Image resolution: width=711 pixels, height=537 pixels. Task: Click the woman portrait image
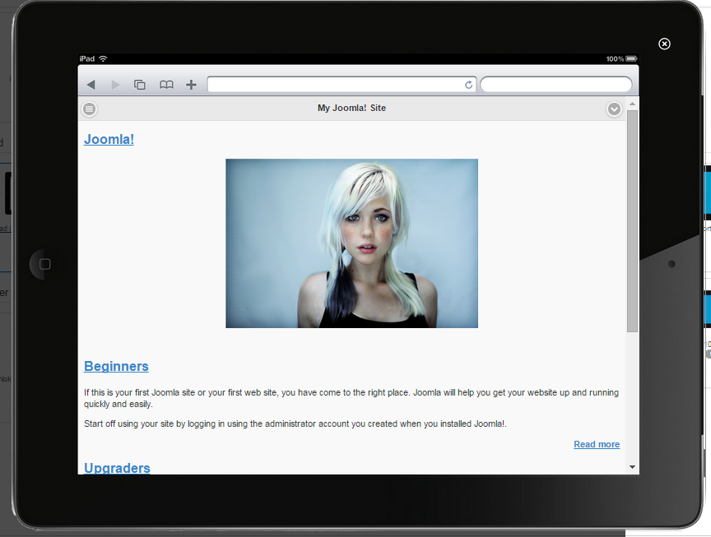click(351, 243)
